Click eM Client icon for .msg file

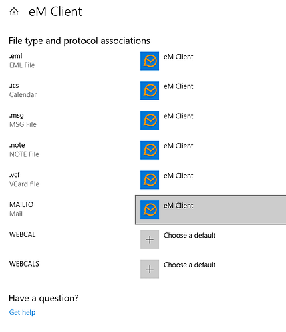[x=150, y=120]
